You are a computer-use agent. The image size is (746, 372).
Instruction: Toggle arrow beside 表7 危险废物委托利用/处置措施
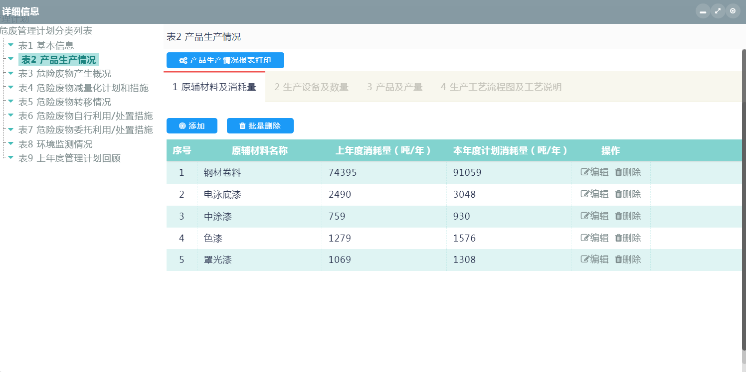(x=10, y=129)
